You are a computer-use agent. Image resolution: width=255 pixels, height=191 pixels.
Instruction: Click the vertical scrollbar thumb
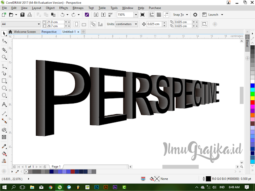[x=242, y=95]
